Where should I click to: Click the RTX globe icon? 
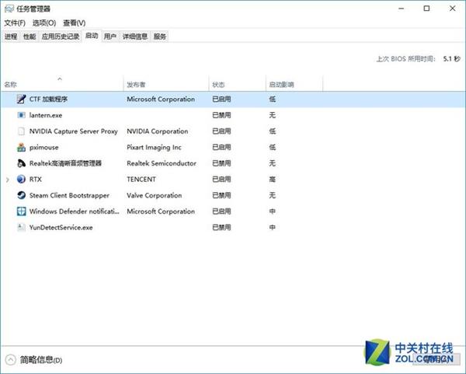coord(21,179)
